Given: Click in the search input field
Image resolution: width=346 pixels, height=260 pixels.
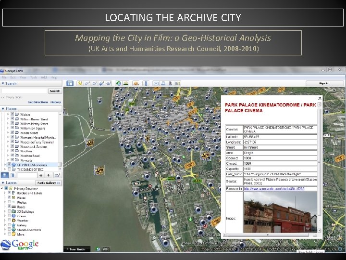Looking at the screenshot, I should (x=25, y=91).
